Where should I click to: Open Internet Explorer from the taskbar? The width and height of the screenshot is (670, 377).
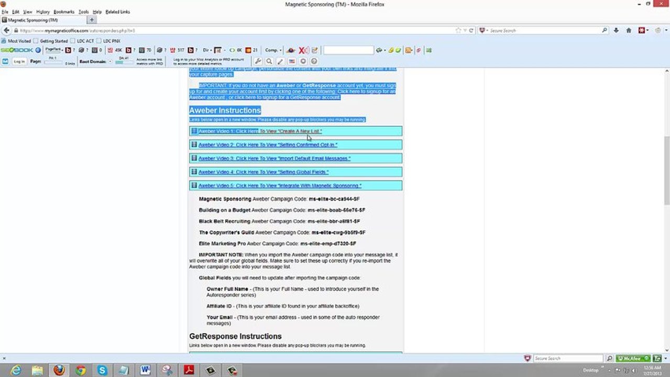click(x=16, y=370)
